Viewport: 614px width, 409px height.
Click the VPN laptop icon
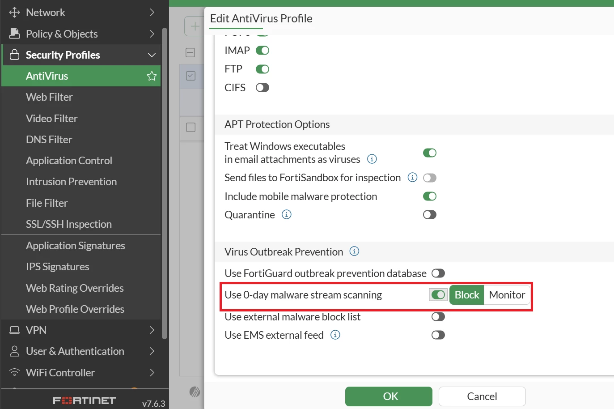[14, 330]
